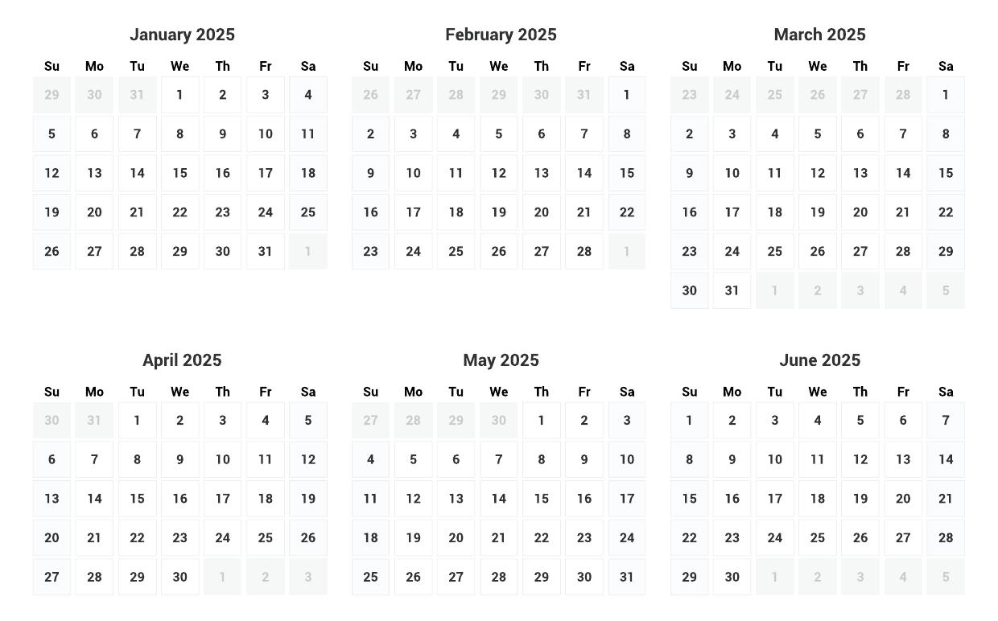Choose March 17, 2025
The image size is (998, 621).
[732, 212]
